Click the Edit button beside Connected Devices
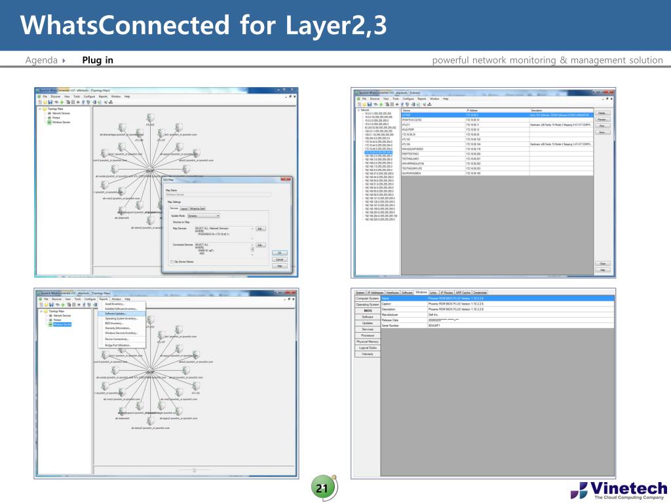The image size is (671, 503). [x=261, y=245]
